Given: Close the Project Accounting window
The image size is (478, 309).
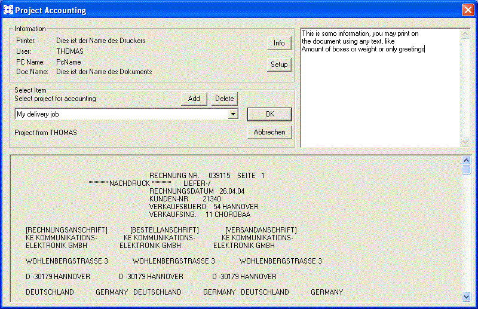Looking at the screenshot, I should tap(467, 10).
